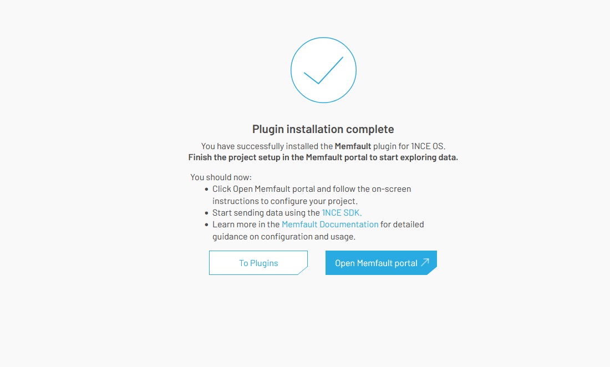The height and width of the screenshot is (367, 610).
Task: Click the "You should now:" text
Action: point(221,177)
